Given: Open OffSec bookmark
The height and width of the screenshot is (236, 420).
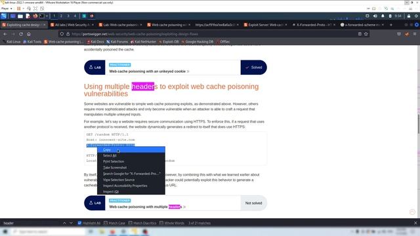Looking at the screenshot, I should click(223, 42).
